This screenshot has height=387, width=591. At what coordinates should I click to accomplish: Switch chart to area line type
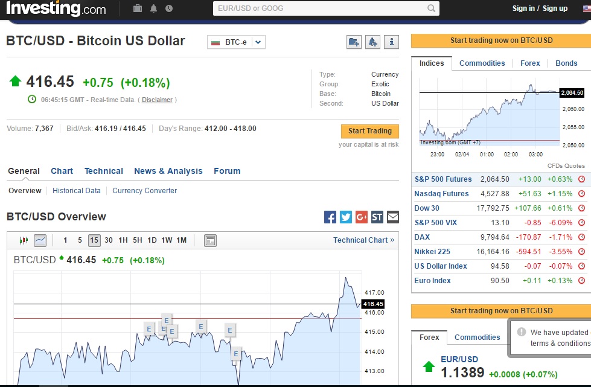click(40, 240)
